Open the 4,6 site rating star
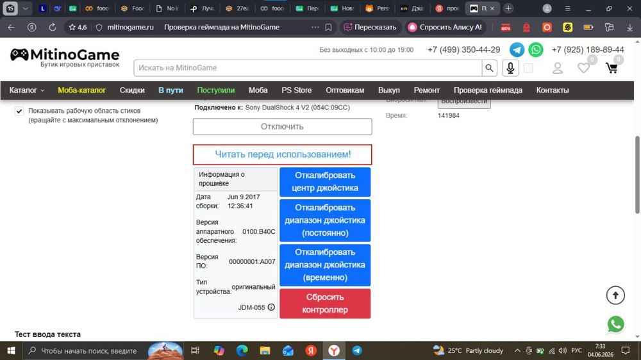The image size is (641, 360). pyautogui.click(x=78, y=28)
